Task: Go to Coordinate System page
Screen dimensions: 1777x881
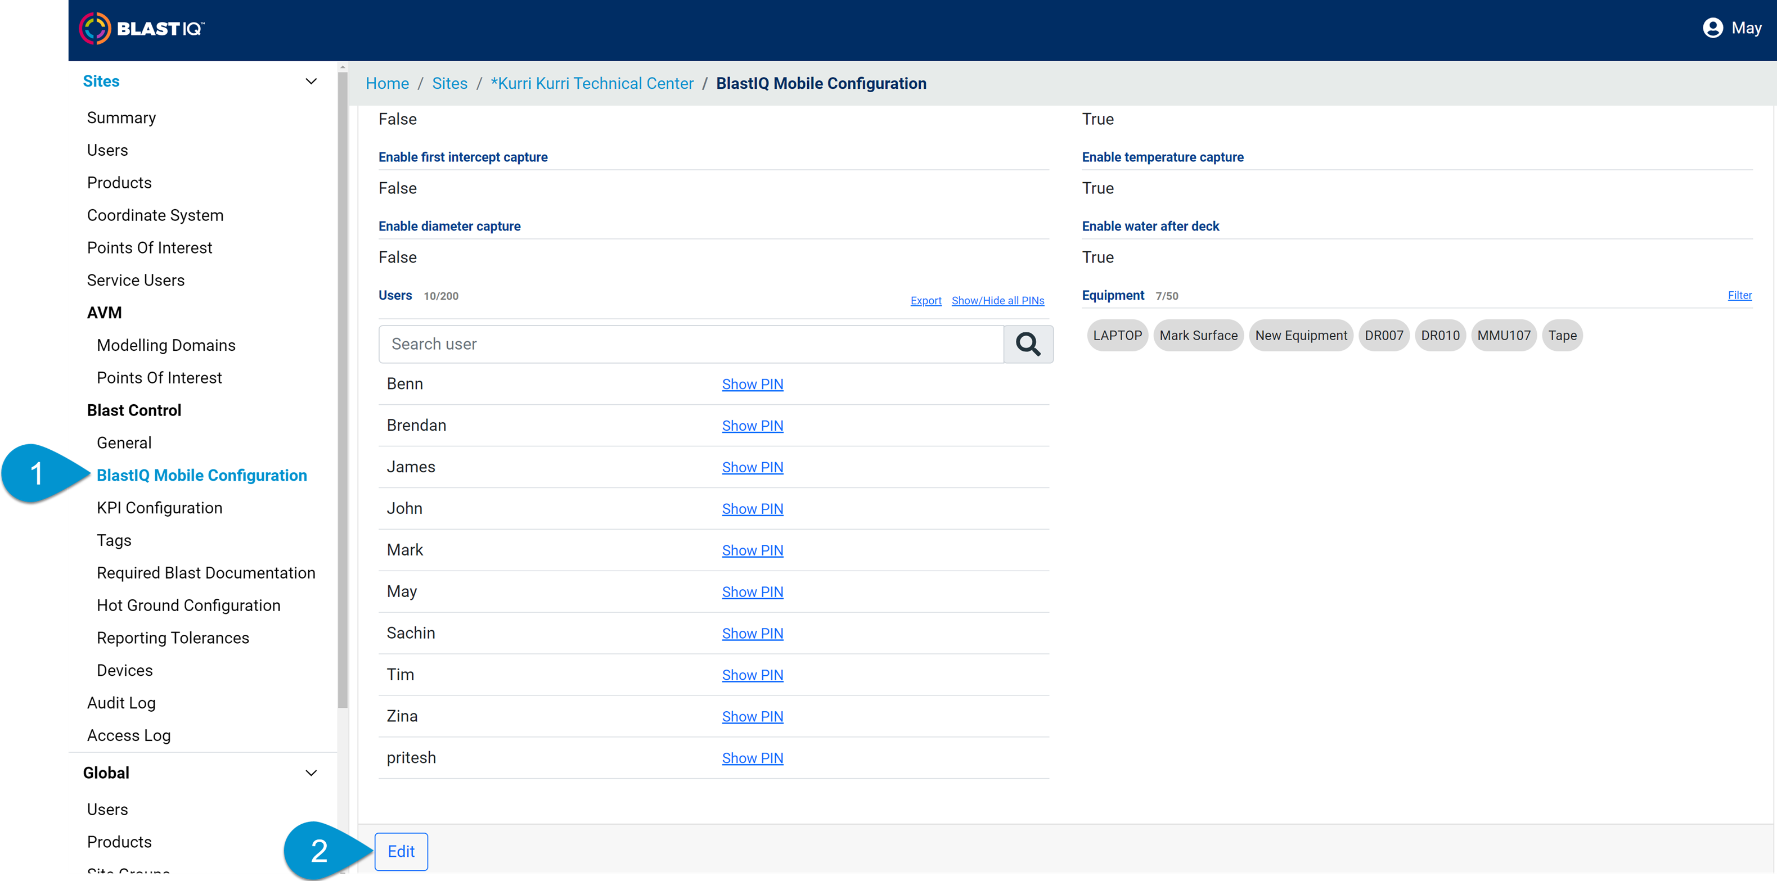Action: click(x=155, y=215)
